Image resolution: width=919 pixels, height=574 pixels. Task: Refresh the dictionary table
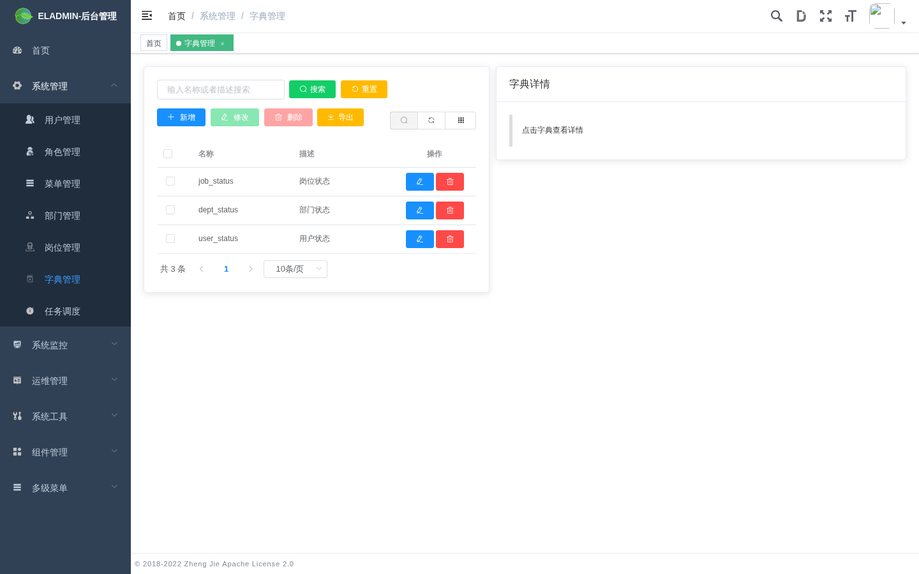(431, 121)
